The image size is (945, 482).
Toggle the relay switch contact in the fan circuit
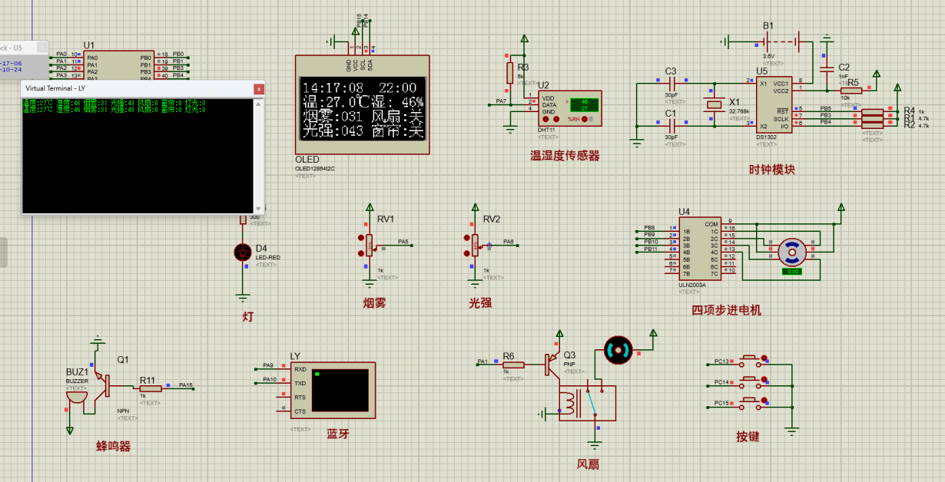591,401
